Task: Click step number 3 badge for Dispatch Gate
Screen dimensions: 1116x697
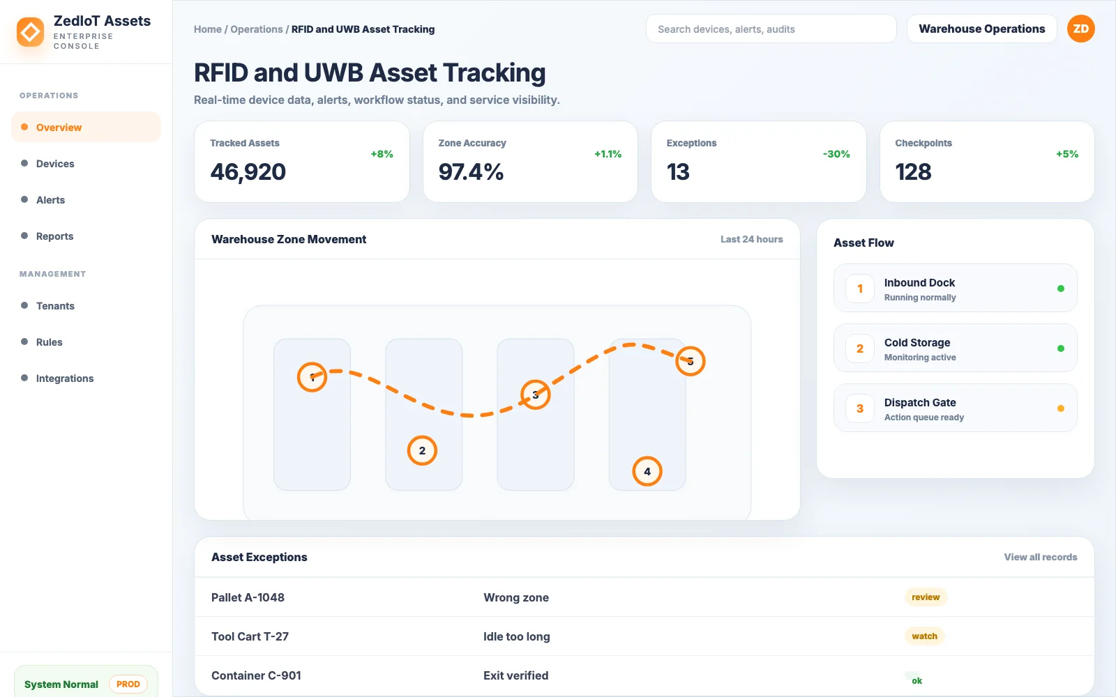Action: click(860, 408)
